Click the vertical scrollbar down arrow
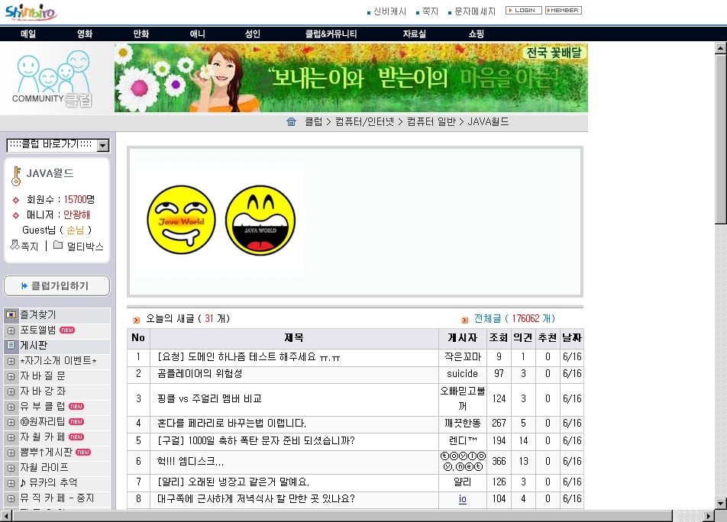 721,504
